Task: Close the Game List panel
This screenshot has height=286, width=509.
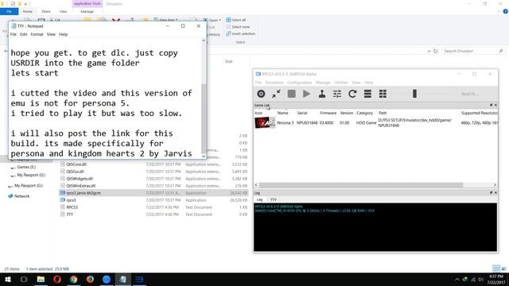Action: pyautogui.click(x=495, y=105)
